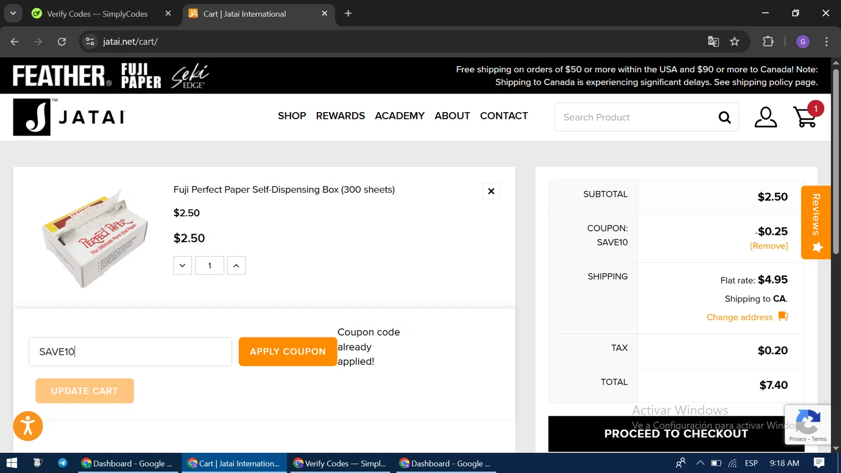Screen dimensions: 841x473
Task: Remove the SAVE10 coupon
Action: 769,246
